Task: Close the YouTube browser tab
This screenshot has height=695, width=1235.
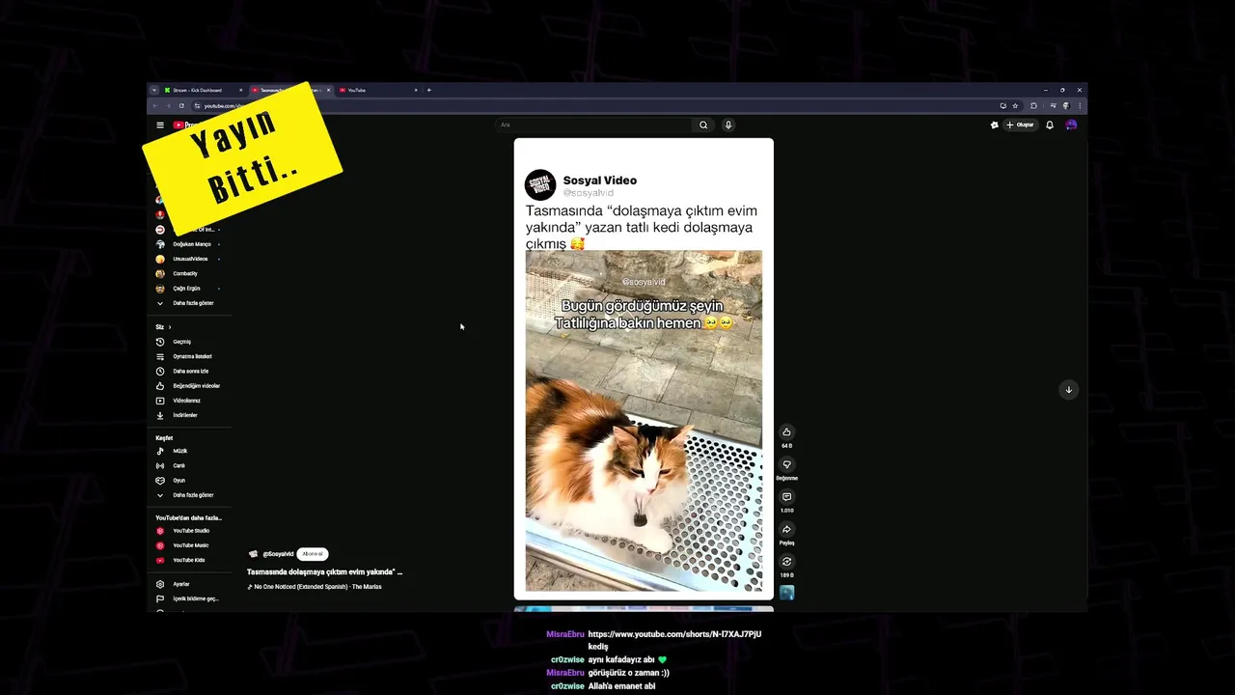Action: (x=416, y=90)
